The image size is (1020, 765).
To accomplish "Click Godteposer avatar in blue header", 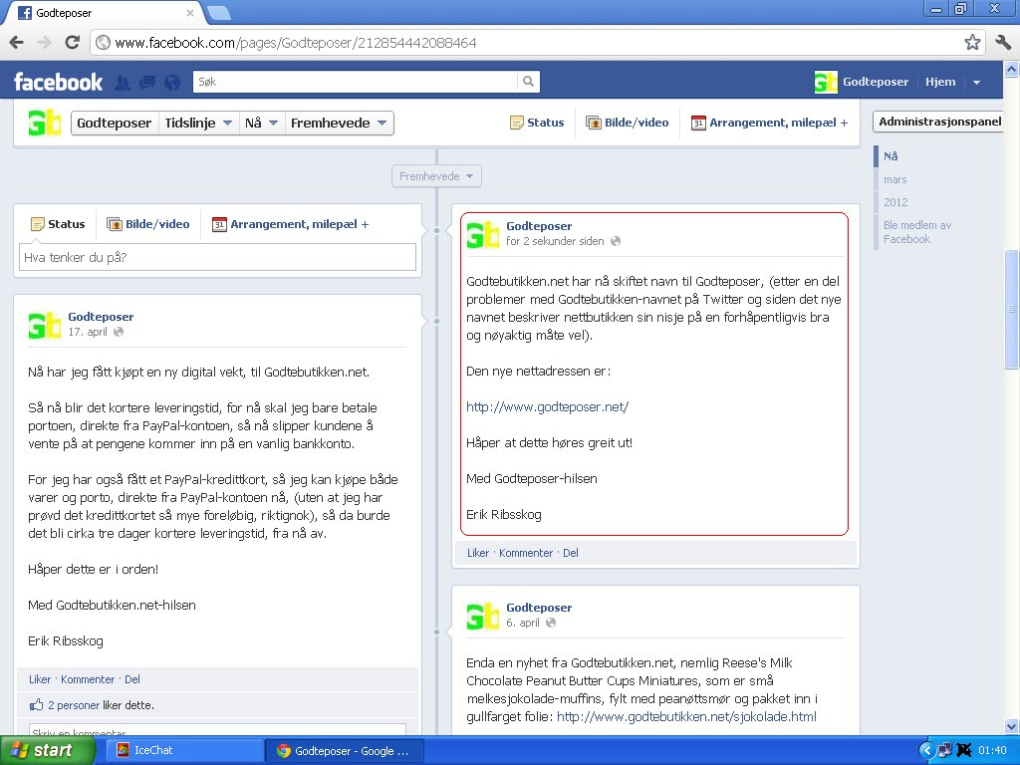I will pos(826,82).
